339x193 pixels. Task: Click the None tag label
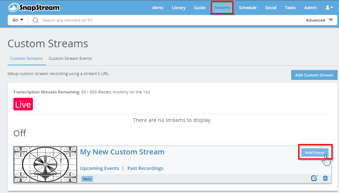coord(87,179)
